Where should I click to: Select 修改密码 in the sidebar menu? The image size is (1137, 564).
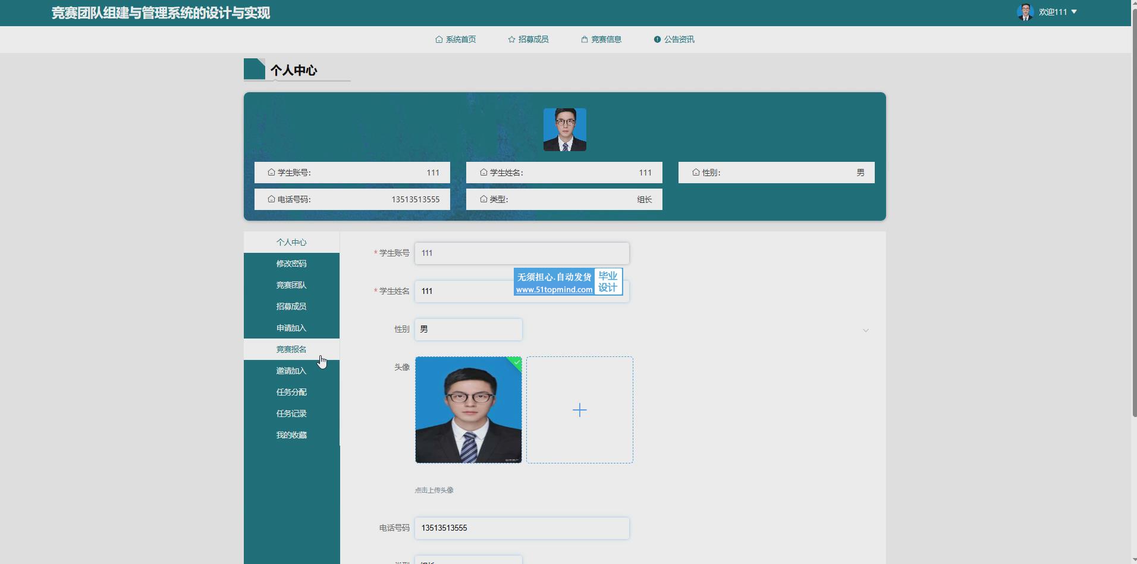[291, 264]
